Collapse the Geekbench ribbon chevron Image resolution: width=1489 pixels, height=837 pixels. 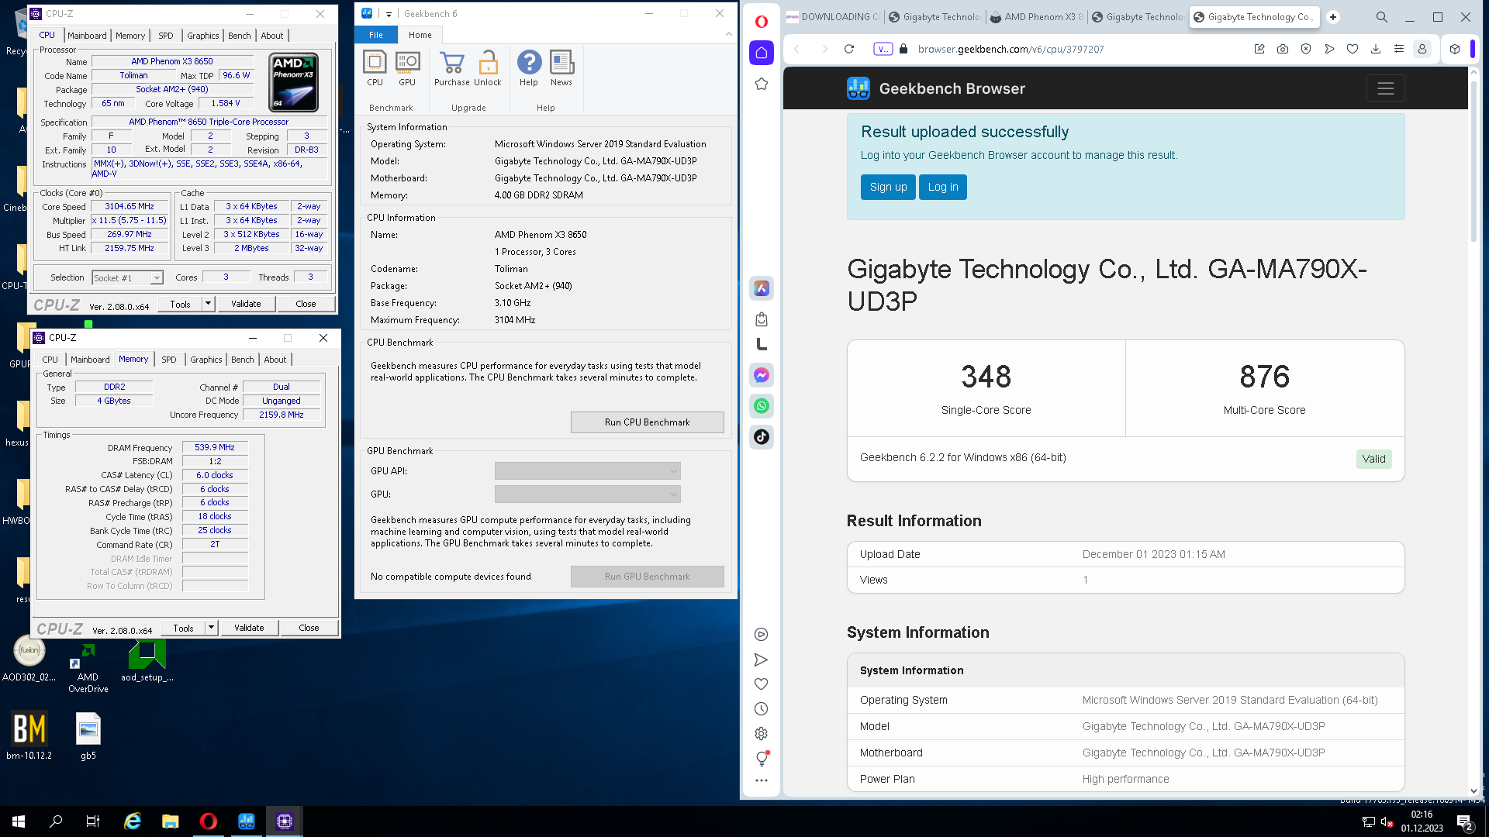[x=728, y=34]
